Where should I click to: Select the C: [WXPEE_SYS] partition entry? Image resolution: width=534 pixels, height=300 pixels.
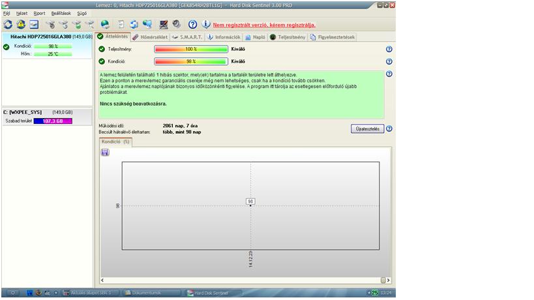[x=47, y=117]
